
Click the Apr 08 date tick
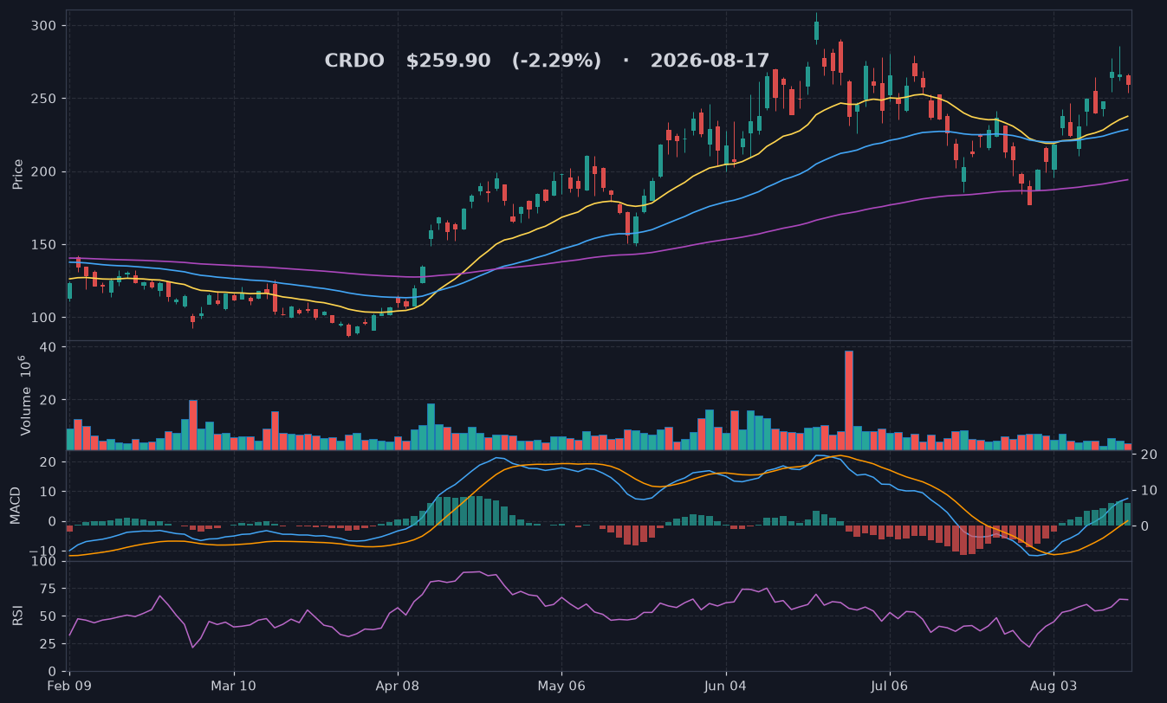[398, 686]
